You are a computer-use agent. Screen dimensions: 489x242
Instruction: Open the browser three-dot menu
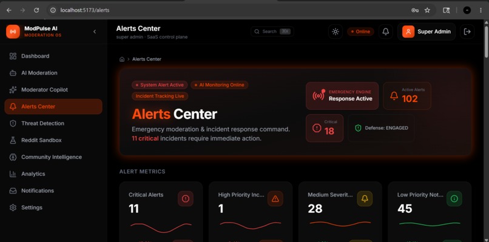481,10
